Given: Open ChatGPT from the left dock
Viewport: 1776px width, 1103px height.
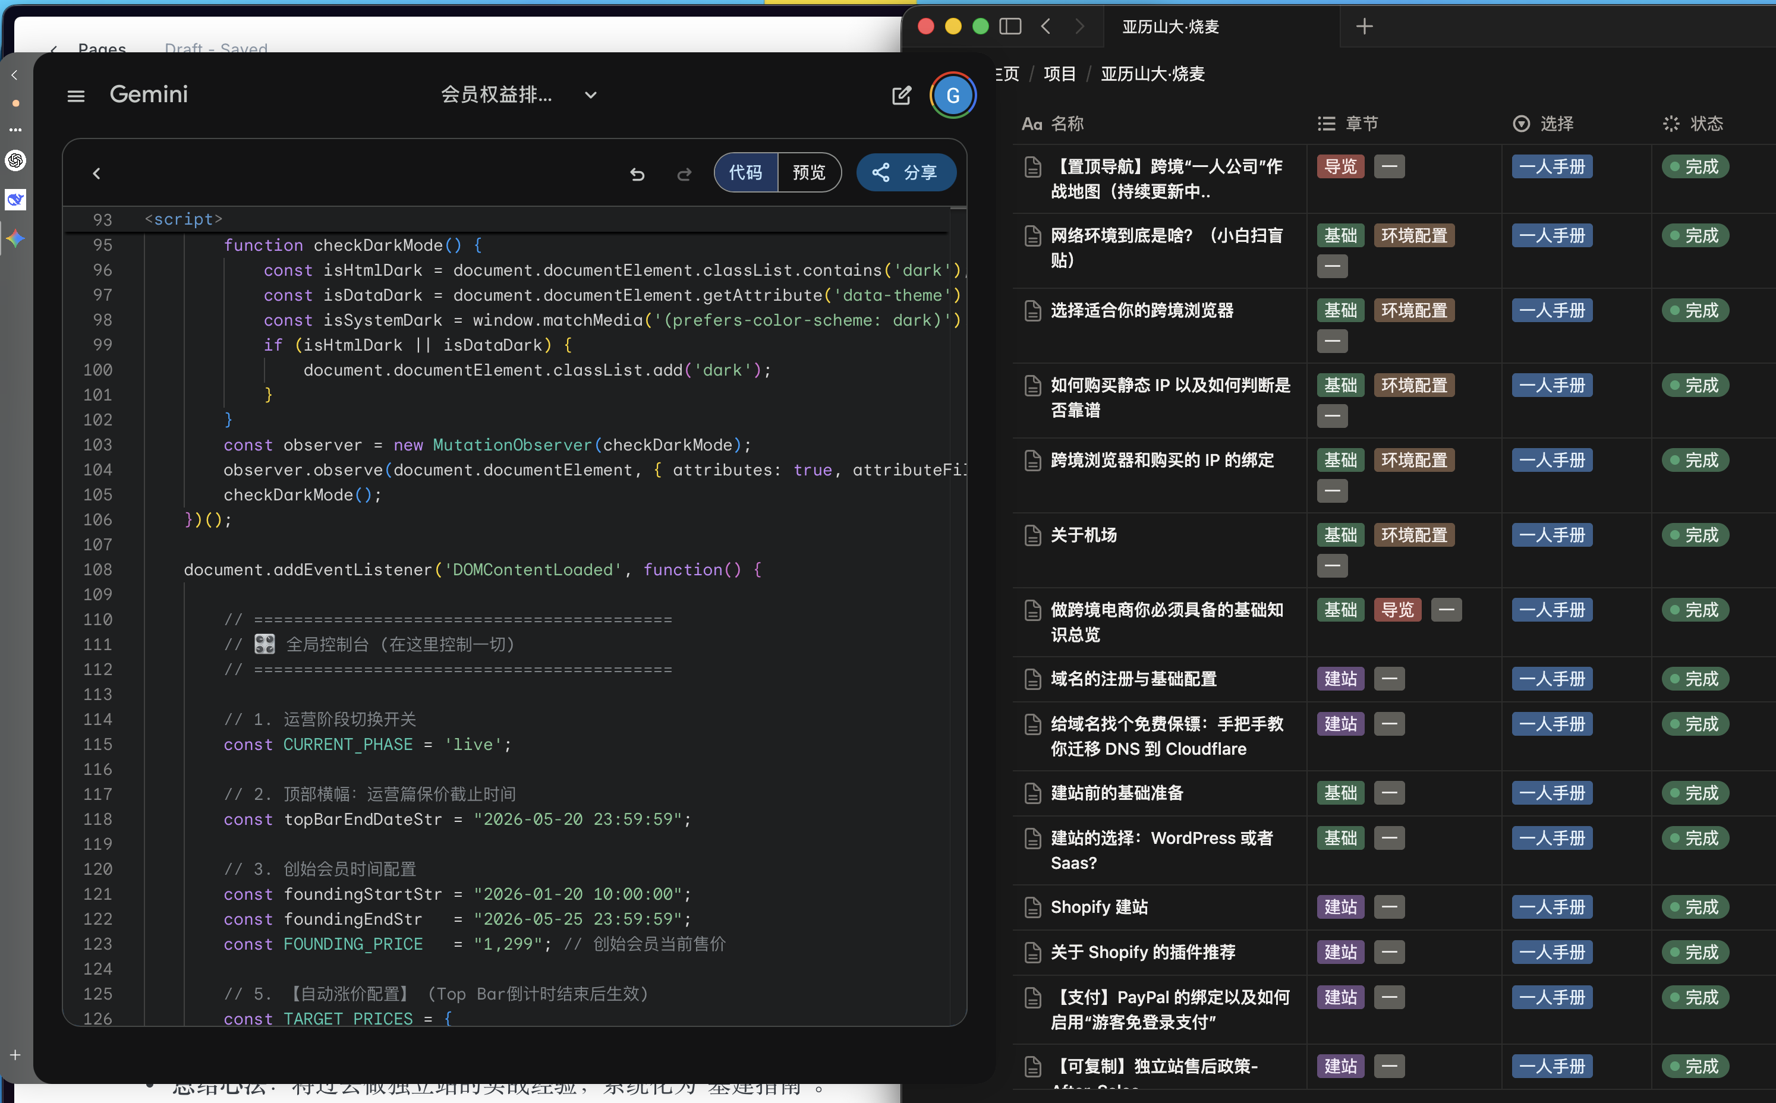Looking at the screenshot, I should (x=15, y=161).
